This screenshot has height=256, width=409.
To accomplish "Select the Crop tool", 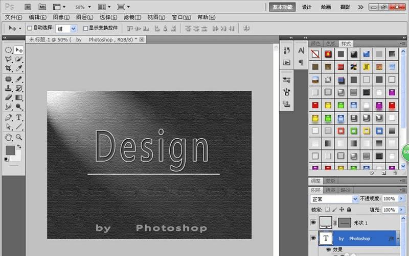I will 8,68.
